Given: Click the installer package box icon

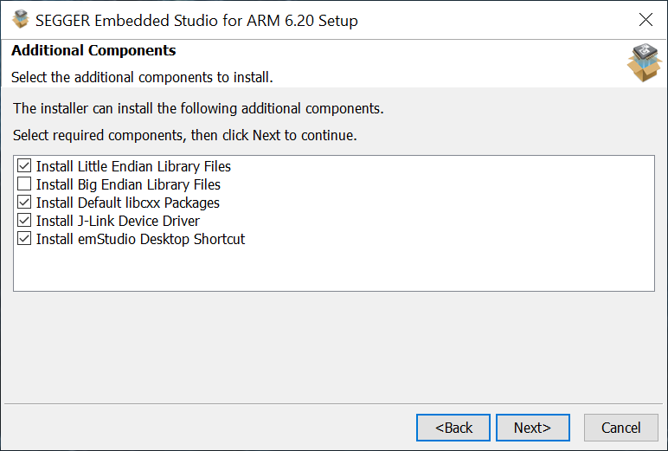Looking at the screenshot, I should click(644, 63).
